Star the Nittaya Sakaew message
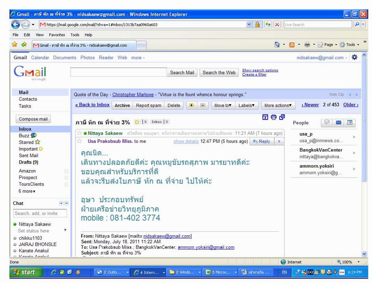372x283 pixels. [80, 133]
